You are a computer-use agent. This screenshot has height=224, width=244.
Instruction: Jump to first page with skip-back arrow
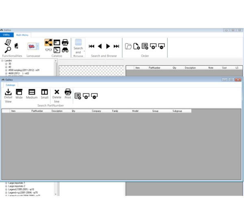click(x=91, y=46)
